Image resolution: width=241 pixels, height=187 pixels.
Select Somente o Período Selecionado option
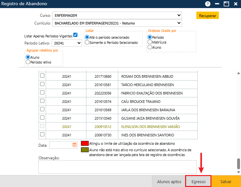pos(87,43)
